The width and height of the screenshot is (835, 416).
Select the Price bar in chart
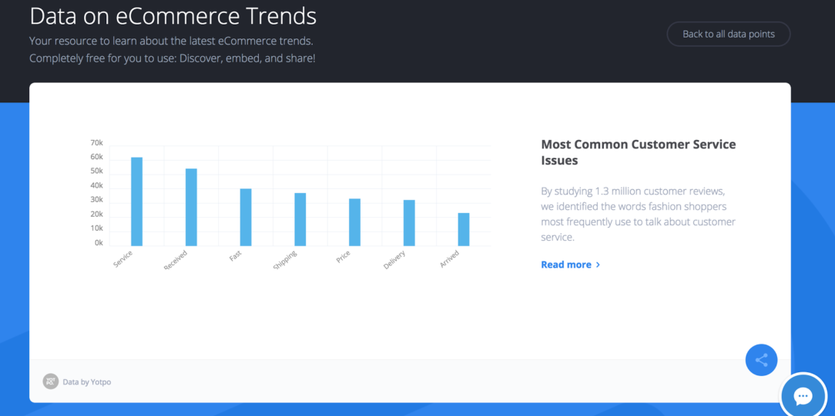pyautogui.click(x=354, y=222)
